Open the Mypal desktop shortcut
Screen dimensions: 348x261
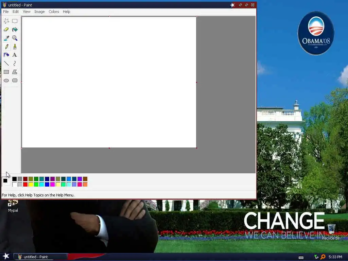pos(13,206)
